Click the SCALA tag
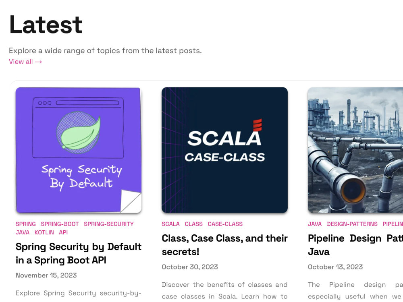403x302 pixels. click(170, 224)
